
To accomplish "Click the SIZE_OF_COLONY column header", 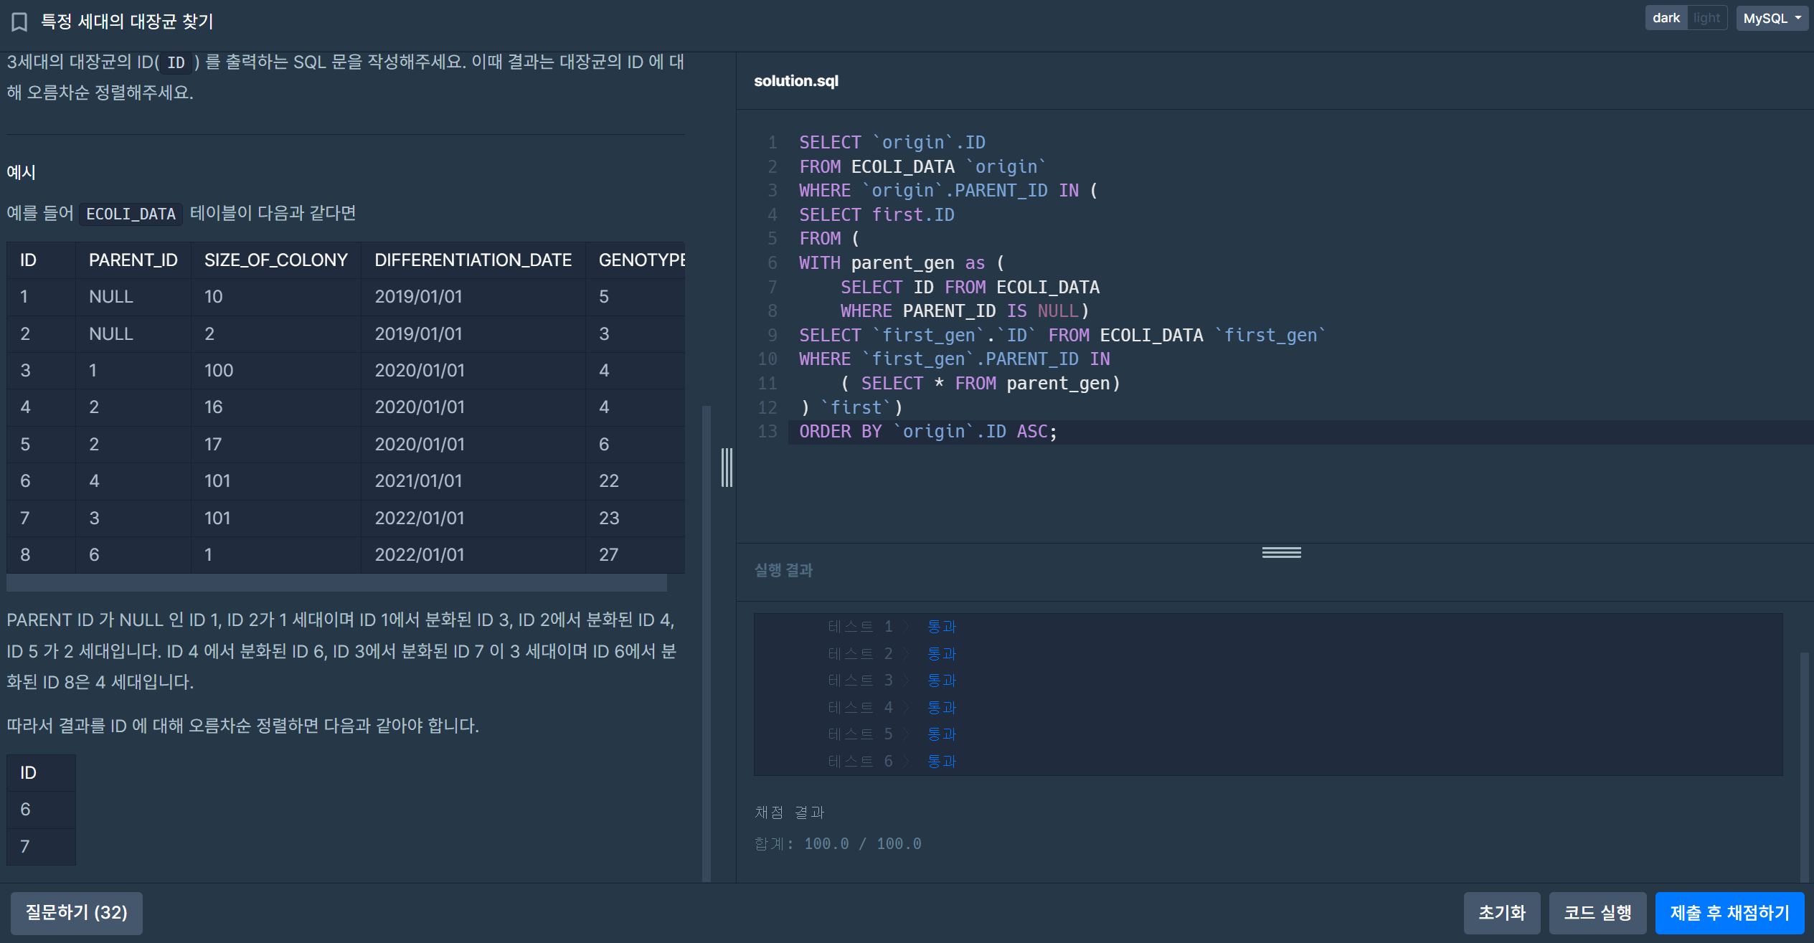I will [275, 260].
